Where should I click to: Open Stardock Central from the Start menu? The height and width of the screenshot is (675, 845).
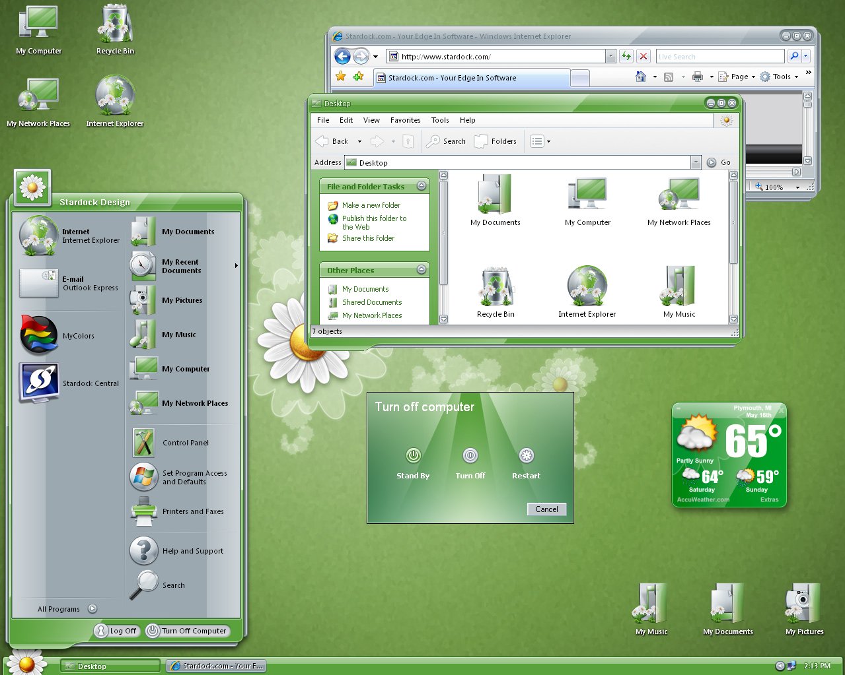(91, 383)
